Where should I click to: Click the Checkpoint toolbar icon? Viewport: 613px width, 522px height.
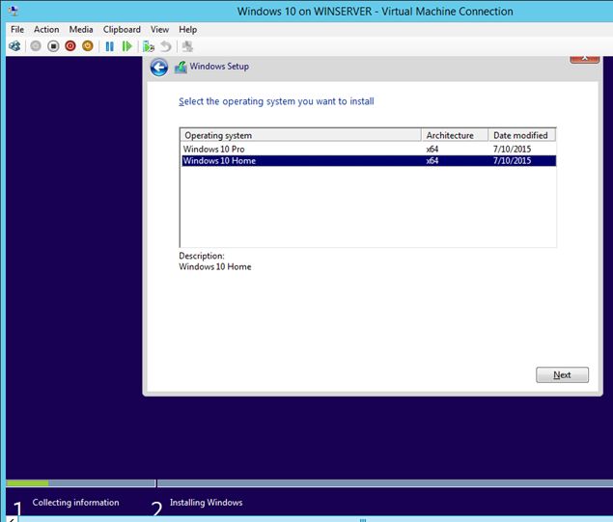(x=148, y=46)
